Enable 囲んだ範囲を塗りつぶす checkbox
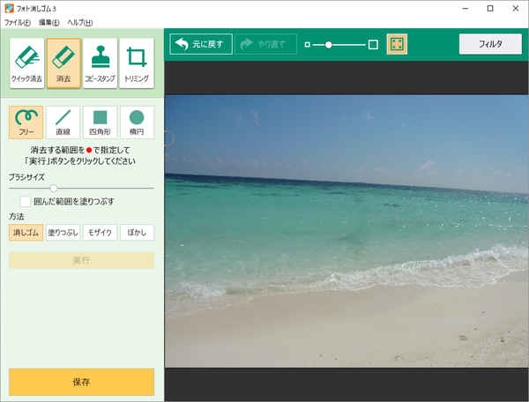The width and height of the screenshot is (529, 402). pos(26,201)
